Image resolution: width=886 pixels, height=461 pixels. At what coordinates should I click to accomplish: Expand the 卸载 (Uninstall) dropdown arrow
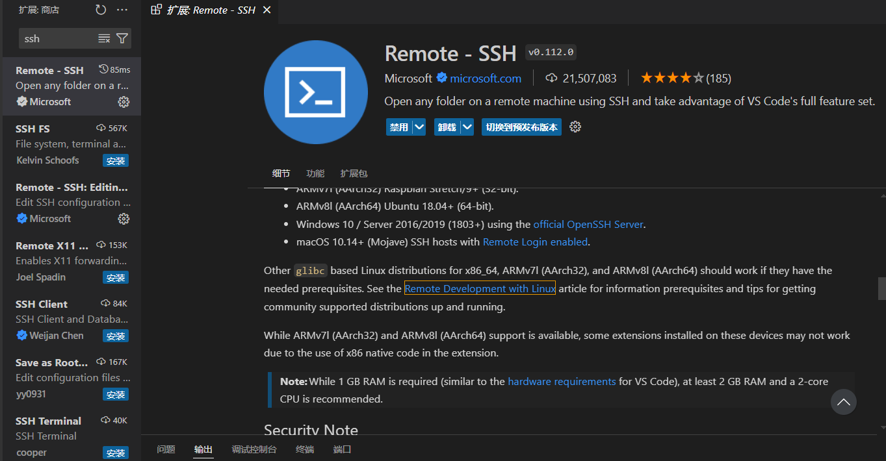pos(467,127)
